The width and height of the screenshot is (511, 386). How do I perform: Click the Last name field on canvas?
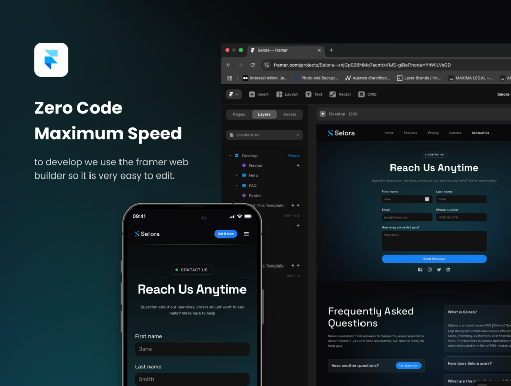pyautogui.click(x=461, y=199)
